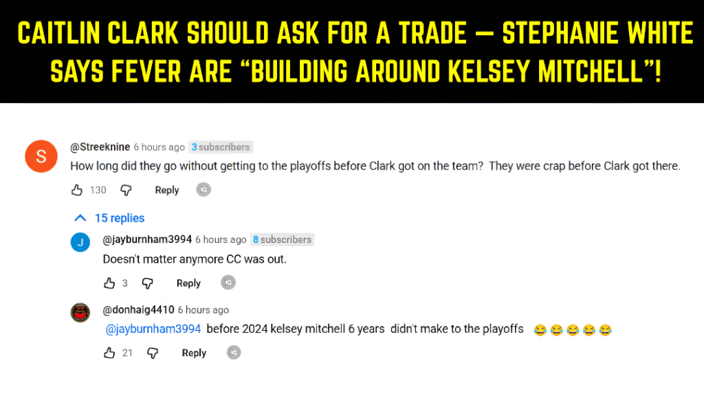Dislike @donhaig4410's reply

point(153,353)
